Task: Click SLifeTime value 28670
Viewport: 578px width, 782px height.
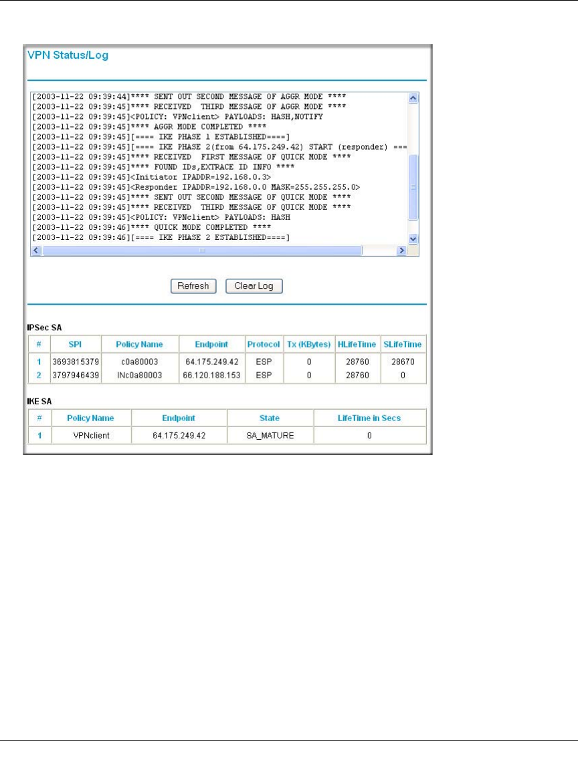Action: click(403, 362)
